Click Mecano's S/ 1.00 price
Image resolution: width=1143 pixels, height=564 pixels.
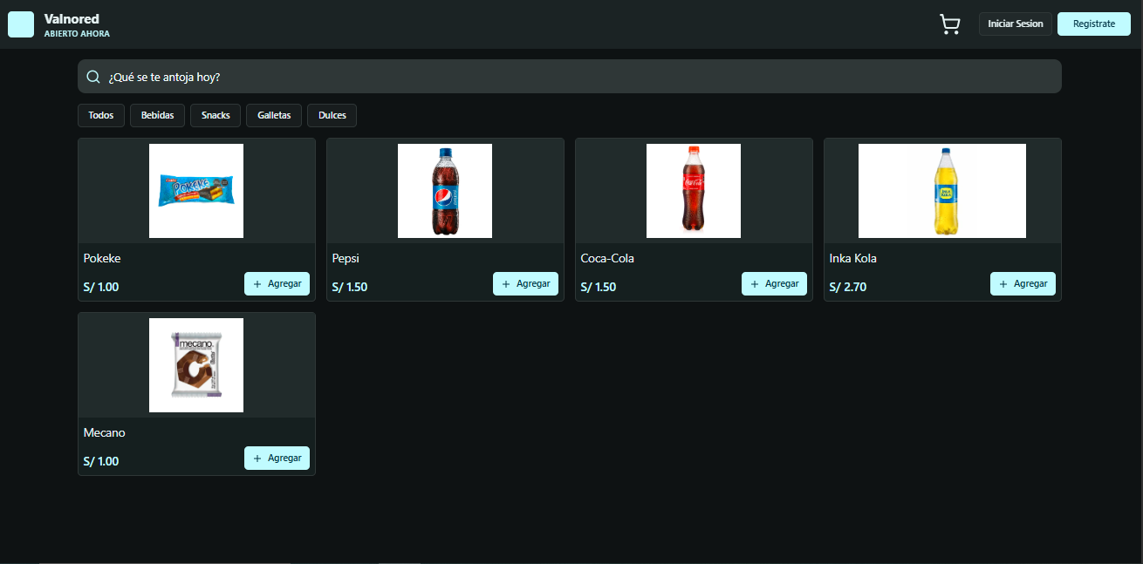tap(101, 461)
